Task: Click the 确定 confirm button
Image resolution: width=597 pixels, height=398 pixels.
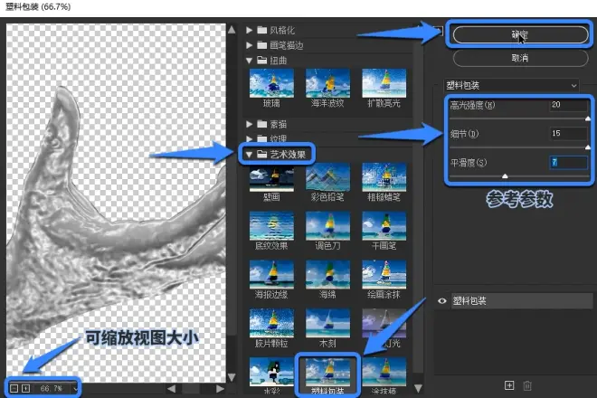Action: [520, 35]
